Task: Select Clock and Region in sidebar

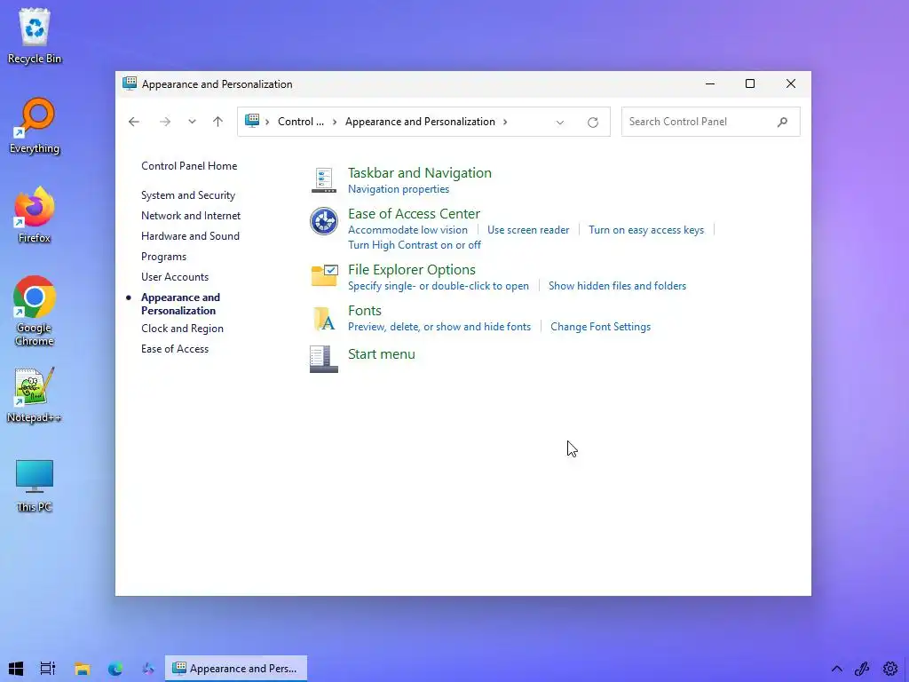Action: pyautogui.click(x=182, y=329)
